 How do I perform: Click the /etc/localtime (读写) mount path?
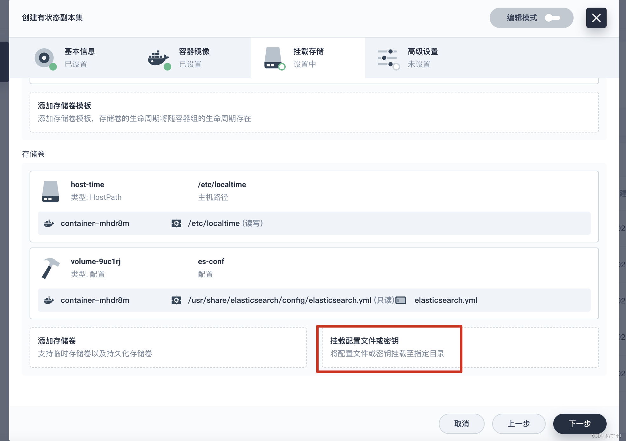tap(225, 223)
